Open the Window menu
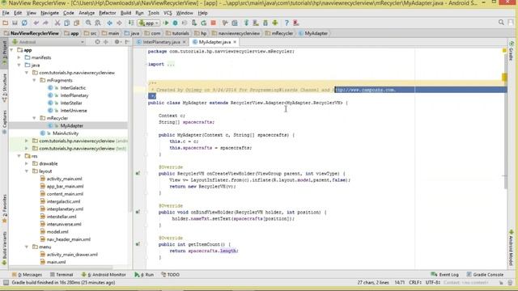 click(x=185, y=13)
